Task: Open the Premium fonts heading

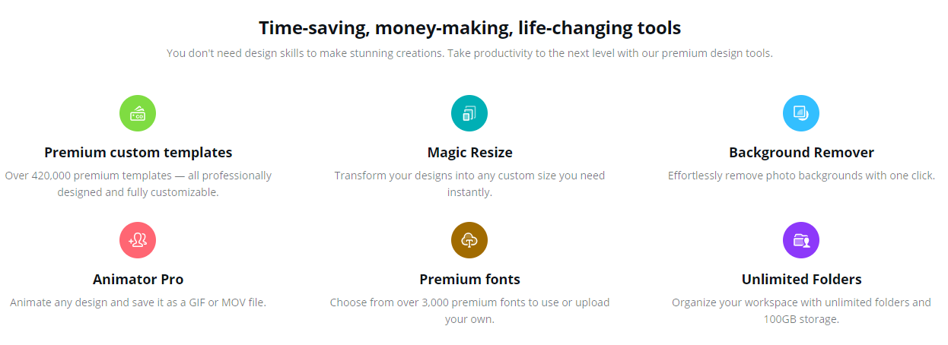Action: tap(469, 280)
